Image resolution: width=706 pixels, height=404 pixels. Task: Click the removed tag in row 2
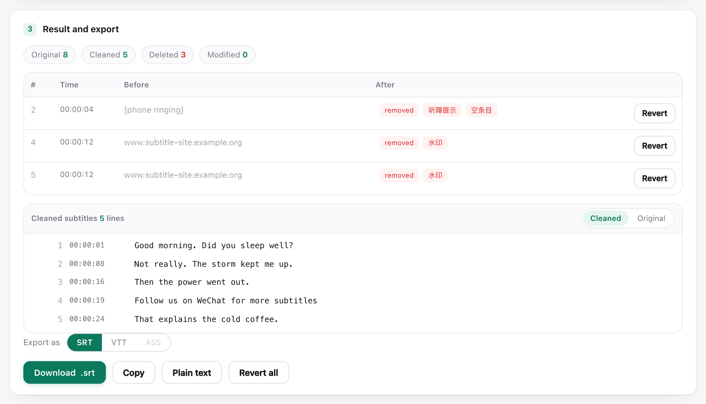(399, 110)
